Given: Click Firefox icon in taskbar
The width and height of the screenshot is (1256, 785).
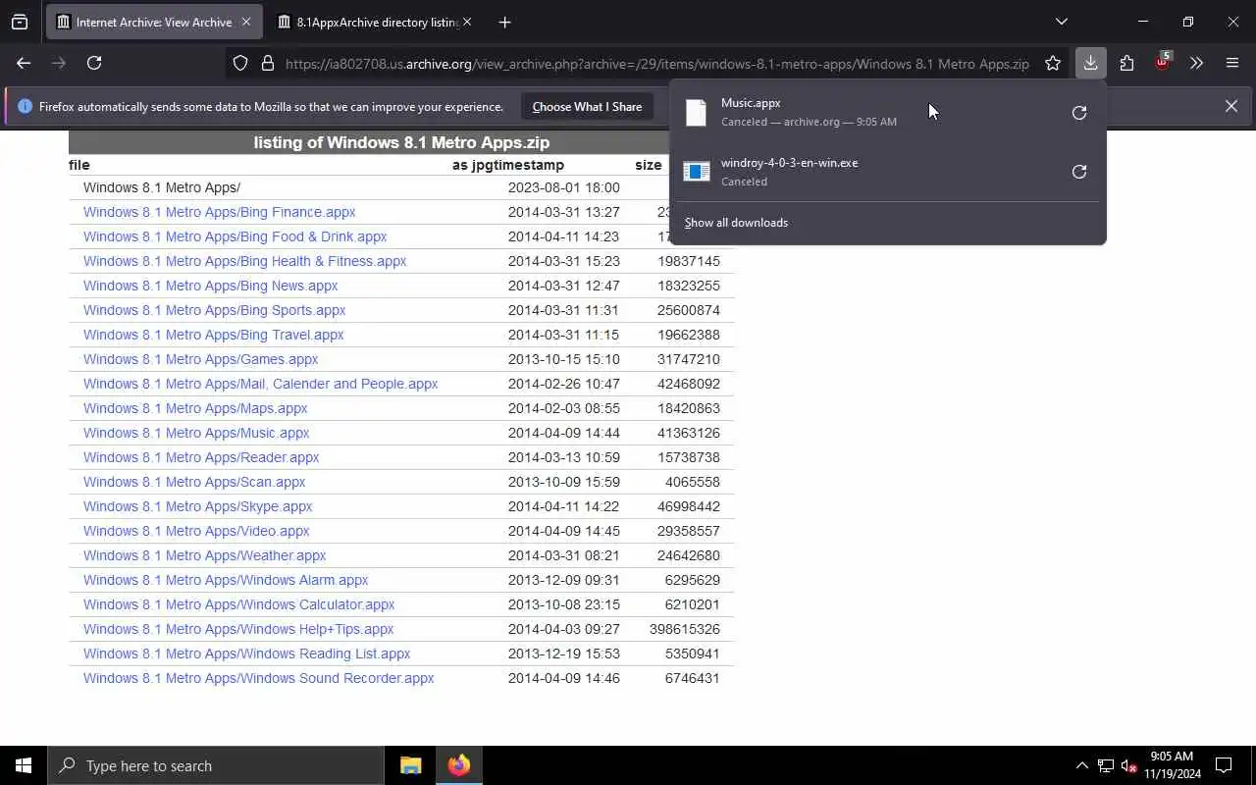Looking at the screenshot, I should click(x=458, y=765).
